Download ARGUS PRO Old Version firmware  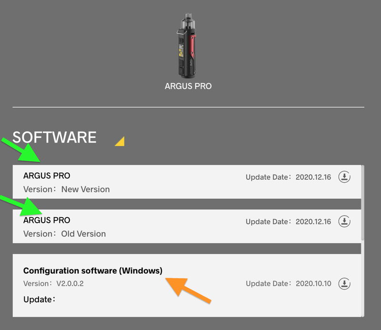(x=344, y=221)
